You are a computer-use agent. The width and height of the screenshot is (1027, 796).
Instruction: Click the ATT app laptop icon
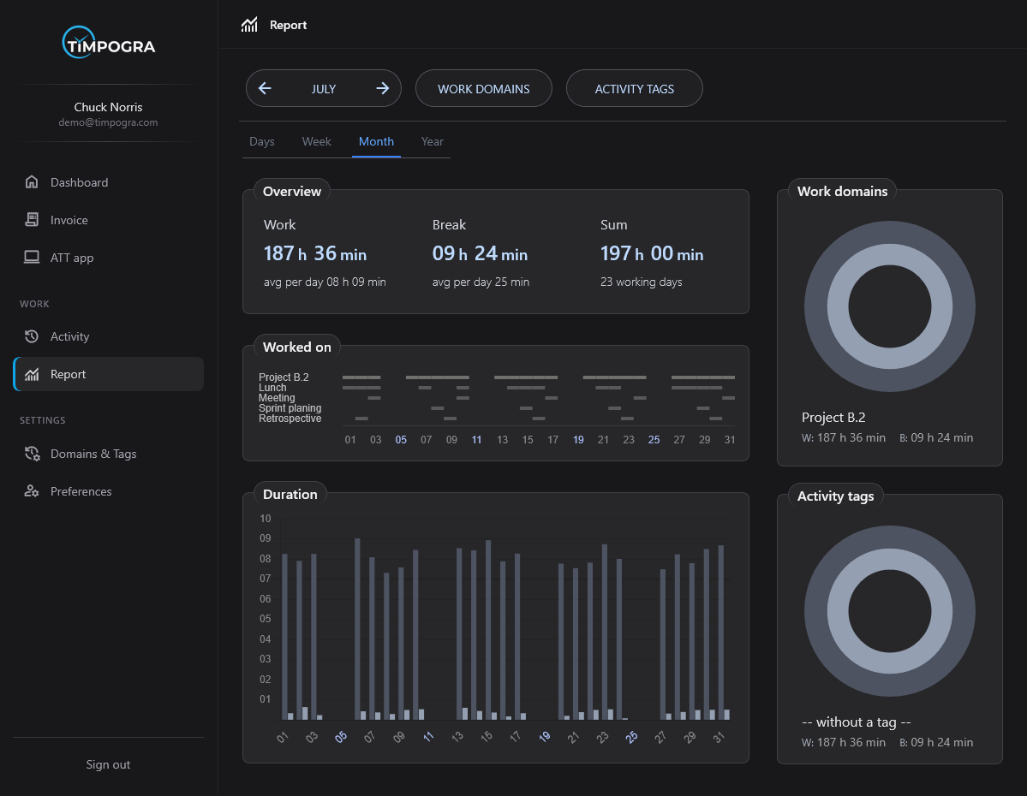(32, 258)
